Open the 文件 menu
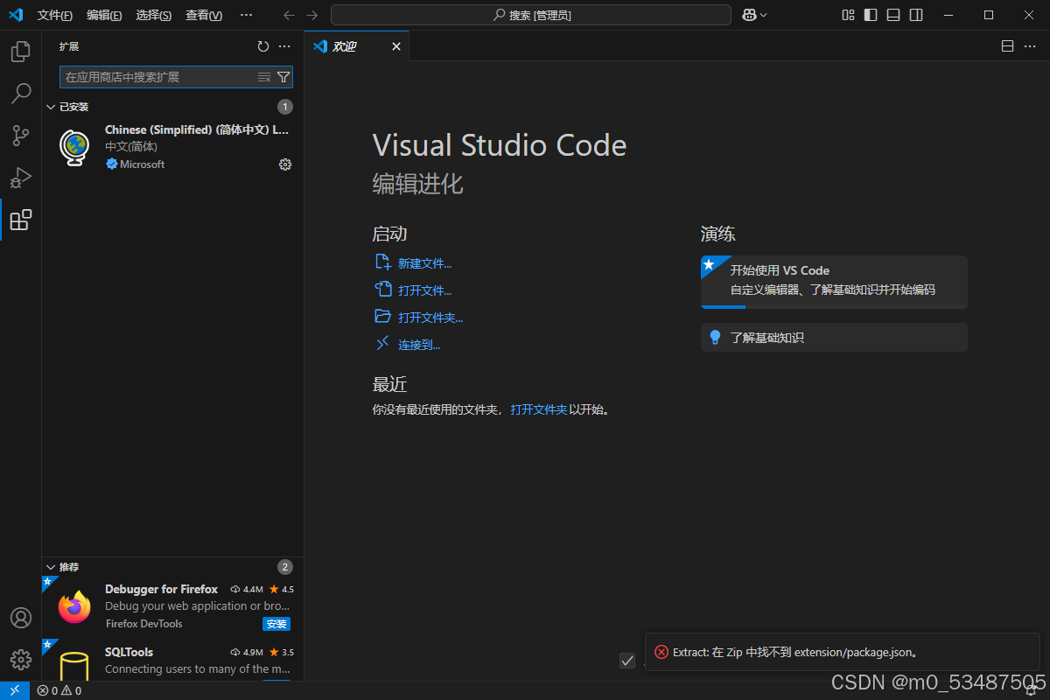The image size is (1050, 700). pyautogui.click(x=54, y=15)
